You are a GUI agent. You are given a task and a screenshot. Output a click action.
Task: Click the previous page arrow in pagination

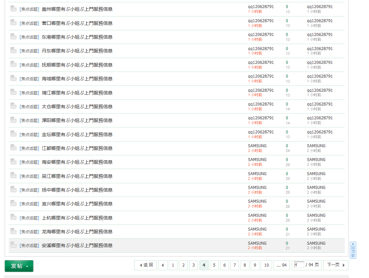coord(163,265)
